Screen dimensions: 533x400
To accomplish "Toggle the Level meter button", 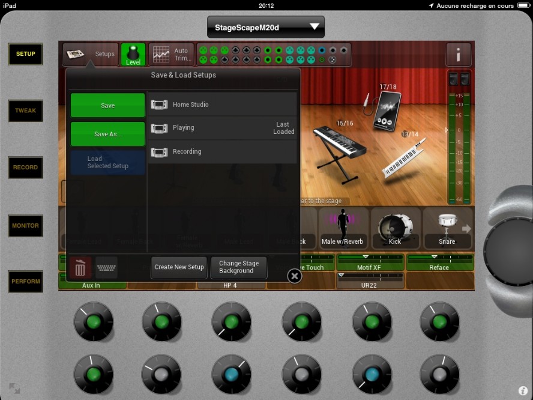I will (x=133, y=55).
